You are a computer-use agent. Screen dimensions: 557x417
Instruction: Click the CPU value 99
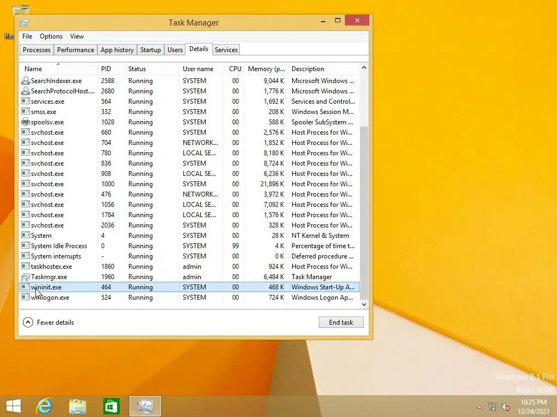pos(235,246)
